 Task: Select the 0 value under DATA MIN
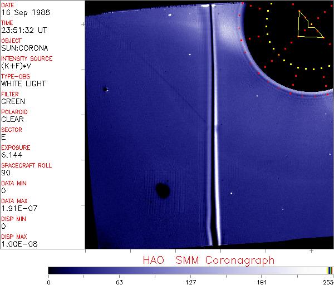3,190
